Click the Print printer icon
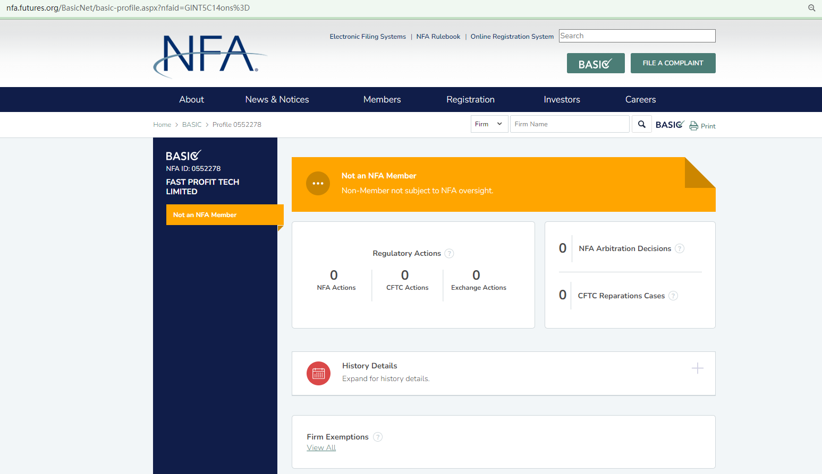This screenshot has height=474, width=822. (x=693, y=126)
